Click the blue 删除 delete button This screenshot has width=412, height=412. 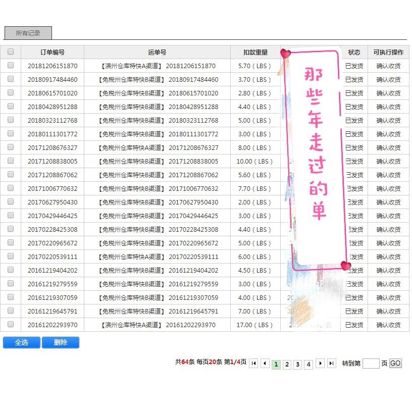(x=61, y=342)
